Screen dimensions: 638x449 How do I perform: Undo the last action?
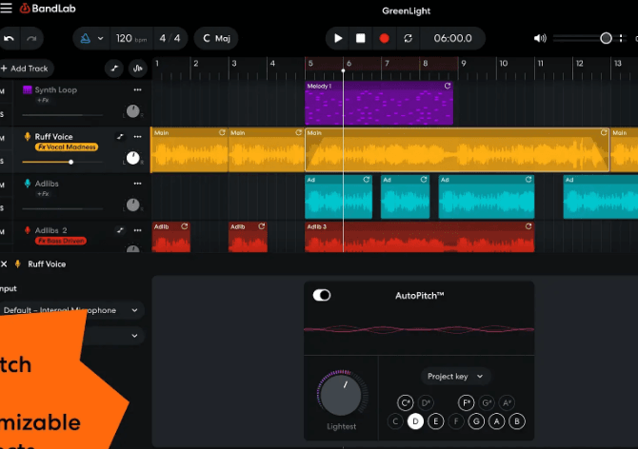pos(9,39)
